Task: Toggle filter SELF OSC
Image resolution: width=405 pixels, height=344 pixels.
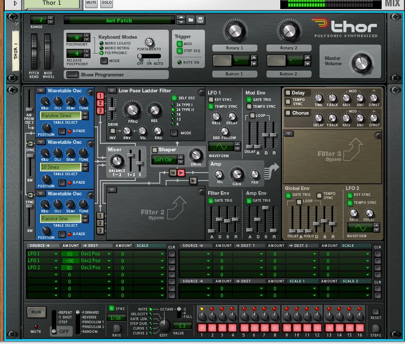Action: (x=174, y=98)
